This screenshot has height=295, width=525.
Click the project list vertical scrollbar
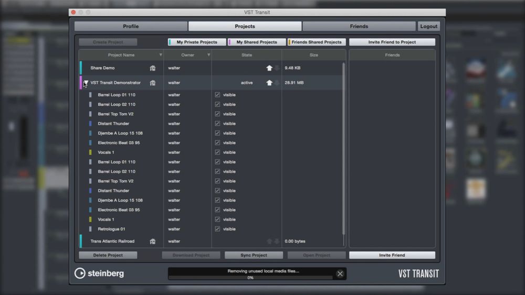pyautogui.click(x=343, y=149)
